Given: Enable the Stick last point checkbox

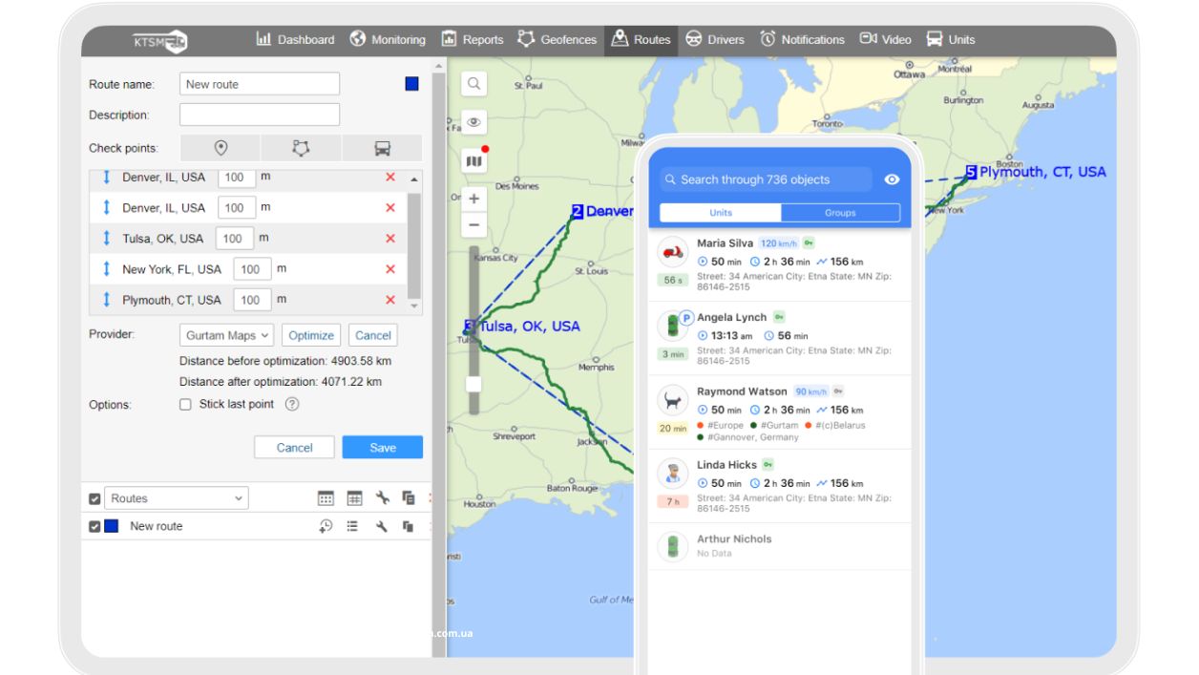Looking at the screenshot, I should [x=186, y=405].
